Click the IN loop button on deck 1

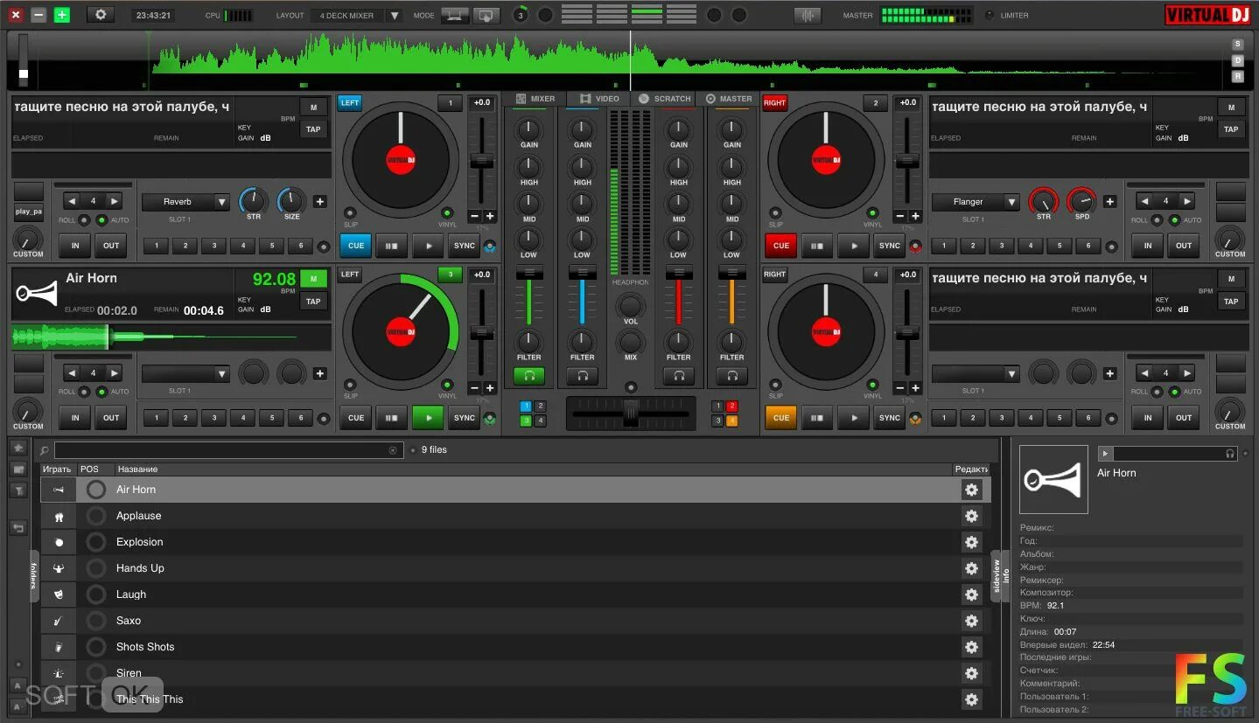(x=75, y=246)
